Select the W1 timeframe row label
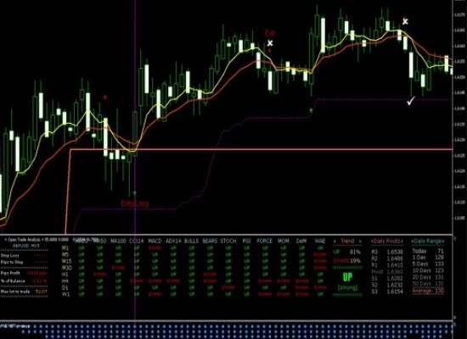Image resolution: width=467 pixels, height=339 pixels. [x=65, y=294]
